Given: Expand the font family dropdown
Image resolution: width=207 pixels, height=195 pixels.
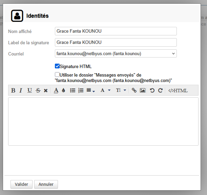Looking at the screenshot, I should (x=105, y=91).
